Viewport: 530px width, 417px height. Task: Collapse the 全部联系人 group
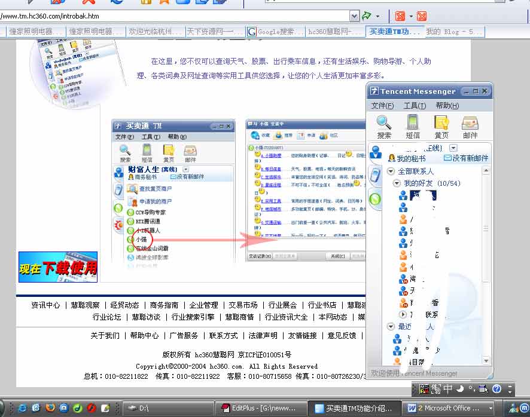click(x=391, y=171)
